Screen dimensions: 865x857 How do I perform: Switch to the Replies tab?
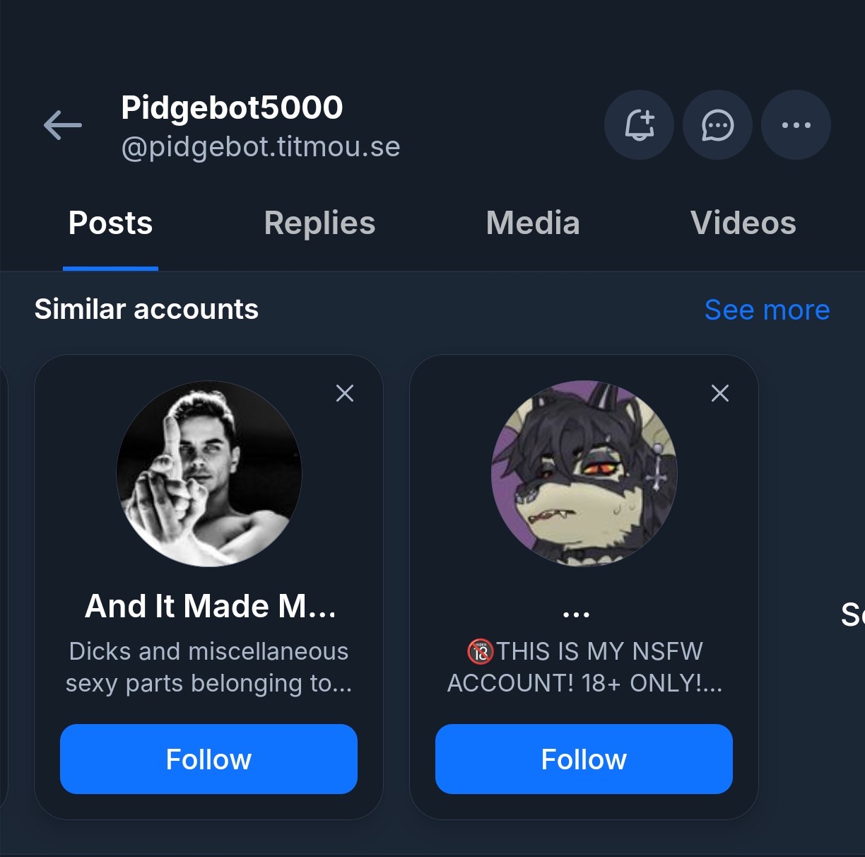[319, 223]
